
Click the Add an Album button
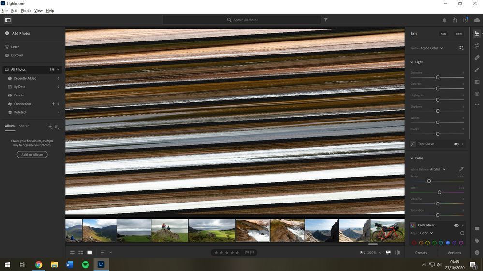pyautogui.click(x=32, y=155)
